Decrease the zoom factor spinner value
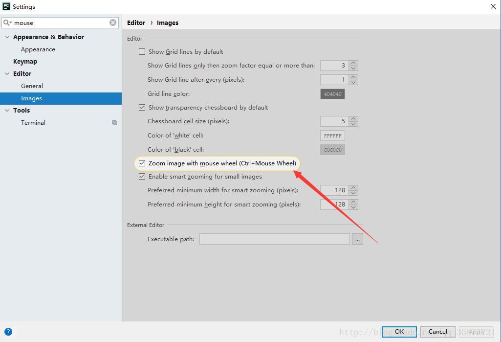 tap(353, 68)
